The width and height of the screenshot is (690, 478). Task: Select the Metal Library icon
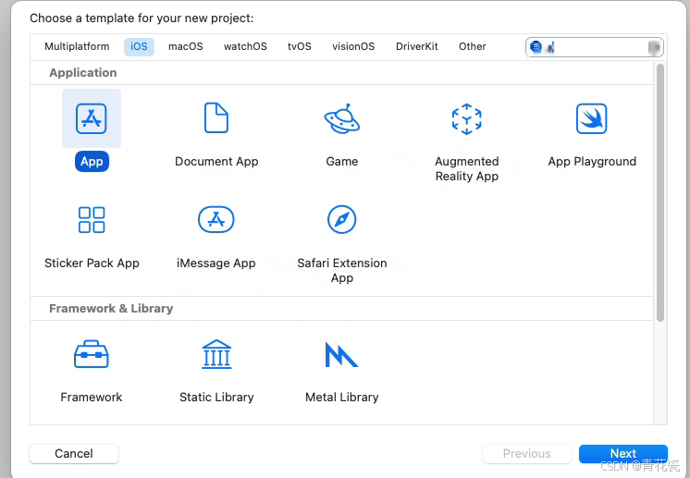pos(341,354)
